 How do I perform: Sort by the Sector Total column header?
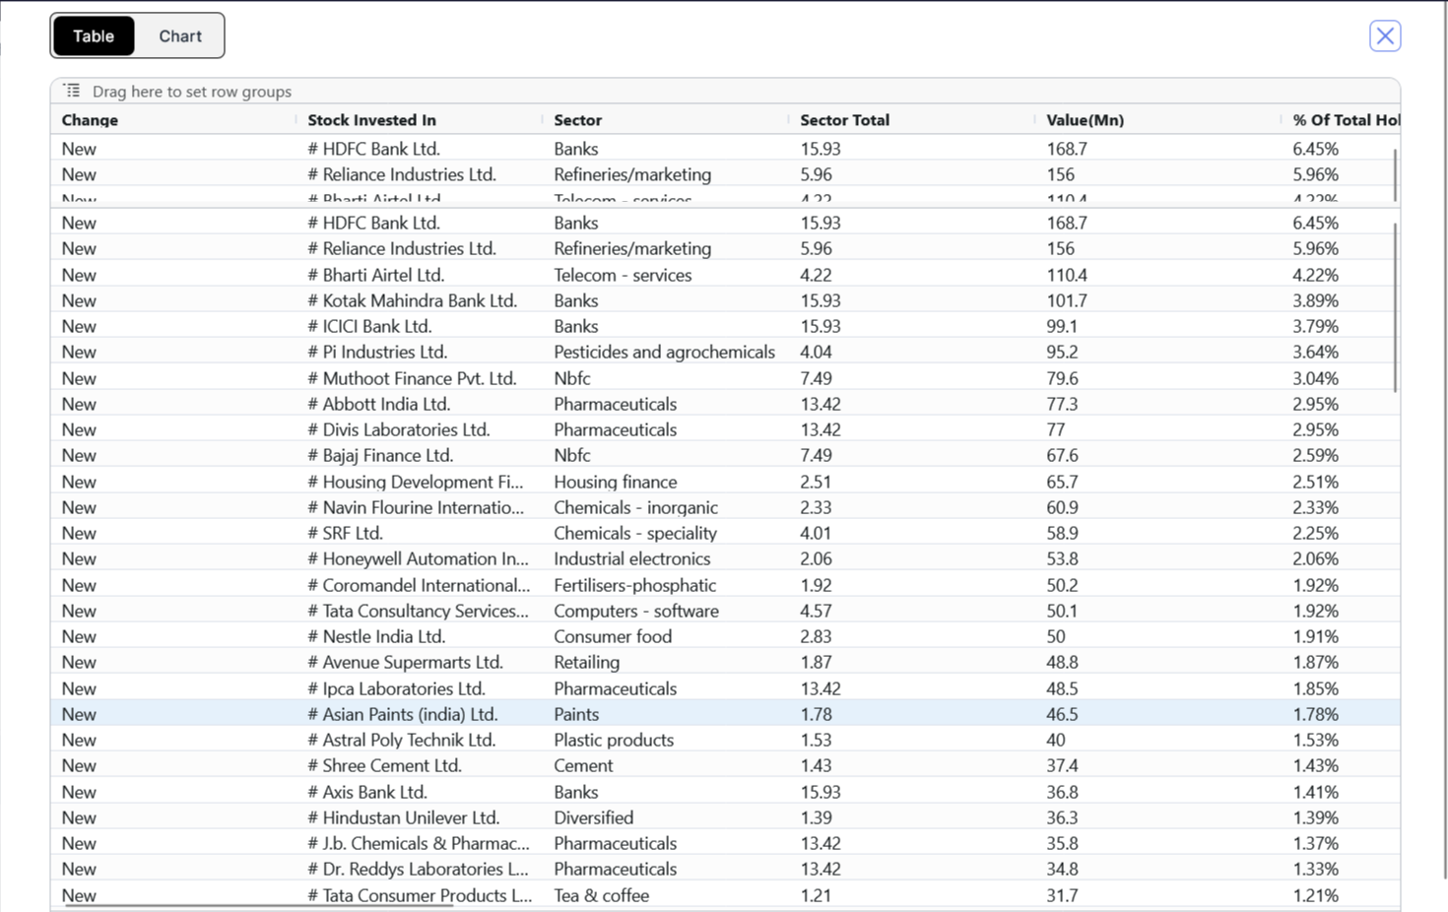coord(844,120)
